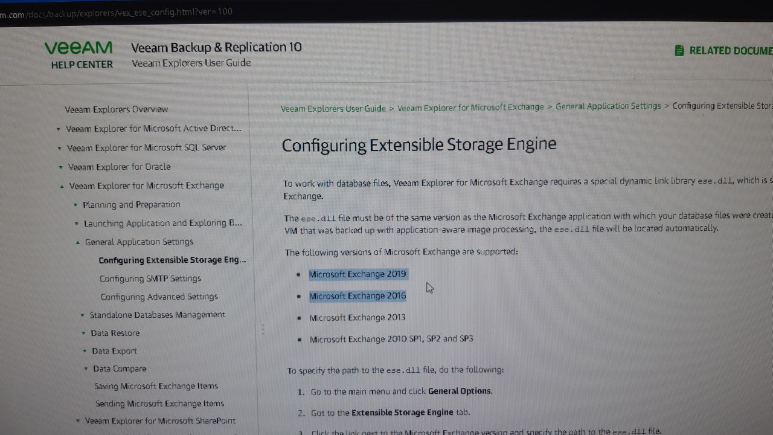This screenshot has height=435, width=773.
Task: Expand Veeam Explorer for Oracle arrow
Action: (x=60, y=167)
